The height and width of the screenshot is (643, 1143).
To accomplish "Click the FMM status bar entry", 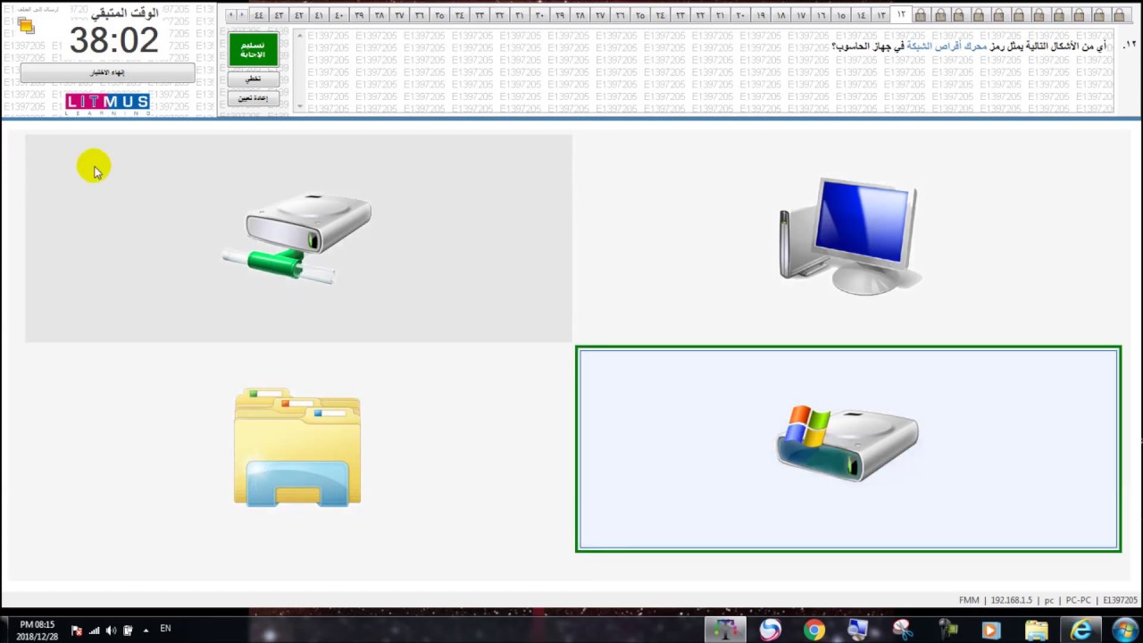I will (969, 600).
